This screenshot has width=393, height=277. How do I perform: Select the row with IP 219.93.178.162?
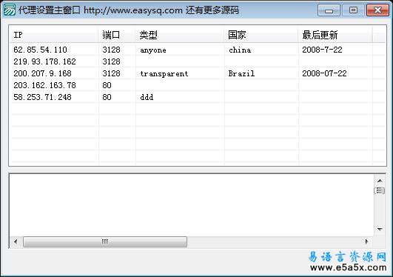click(198, 61)
